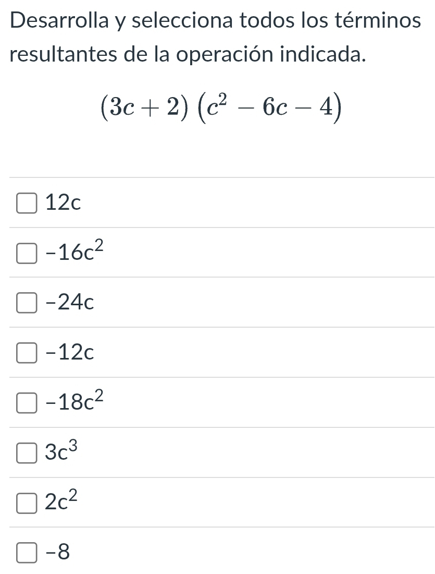Mark the −12c checkbox
The height and width of the screenshot is (574, 435).
tap(27, 353)
